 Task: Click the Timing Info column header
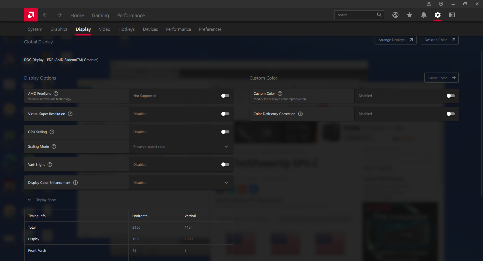[x=37, y=216]
